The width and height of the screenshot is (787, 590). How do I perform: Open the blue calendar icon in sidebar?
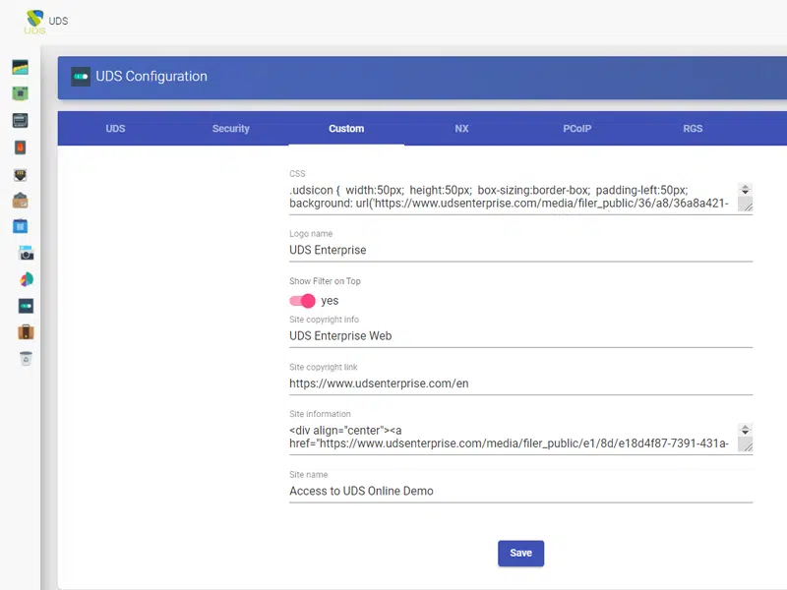tap(20, 226)
